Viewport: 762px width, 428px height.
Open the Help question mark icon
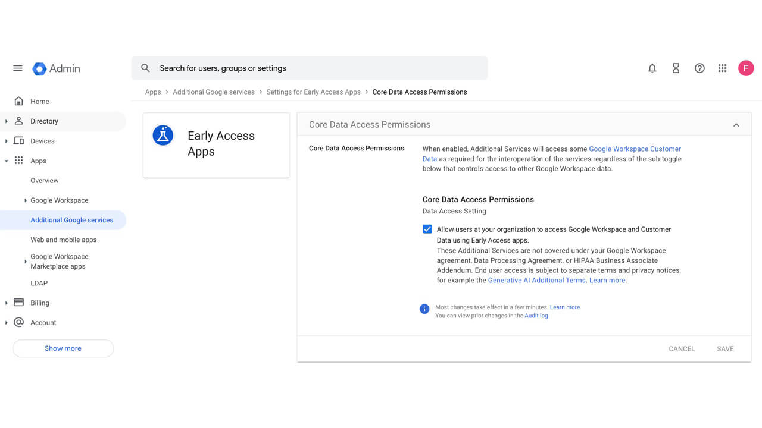[699, 68]
